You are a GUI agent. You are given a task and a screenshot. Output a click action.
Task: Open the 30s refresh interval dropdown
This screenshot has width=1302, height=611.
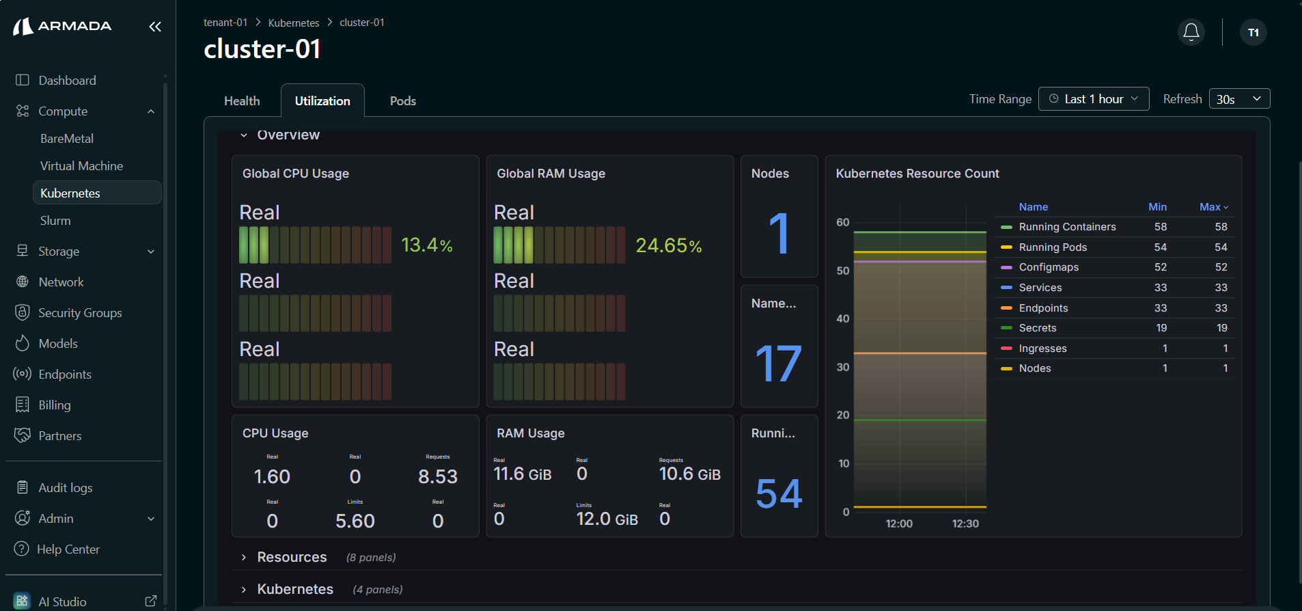click(x=1239, y=99)
